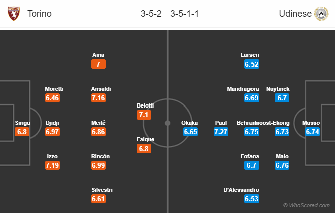
Task: Click Ansaldi's 7.16 rating badge
Action: (98, 98)
